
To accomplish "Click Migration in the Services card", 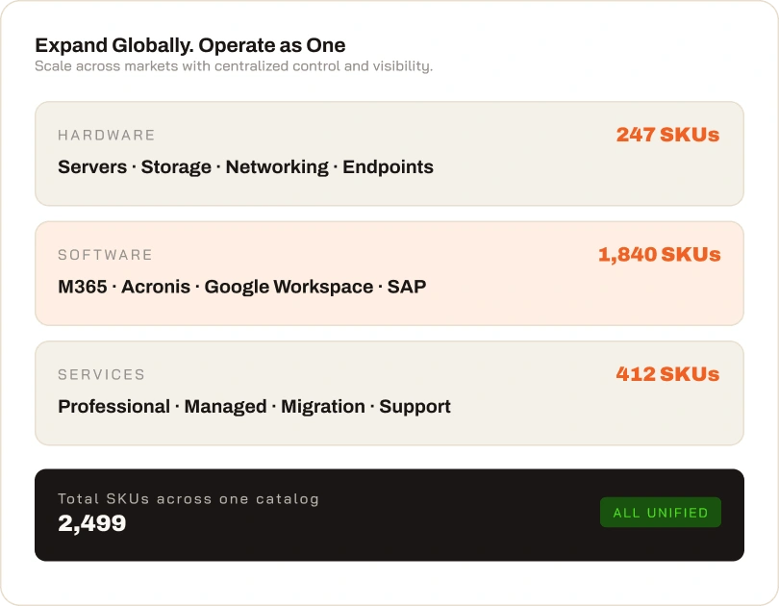I will pyautogui.click(x=323, y=407).
